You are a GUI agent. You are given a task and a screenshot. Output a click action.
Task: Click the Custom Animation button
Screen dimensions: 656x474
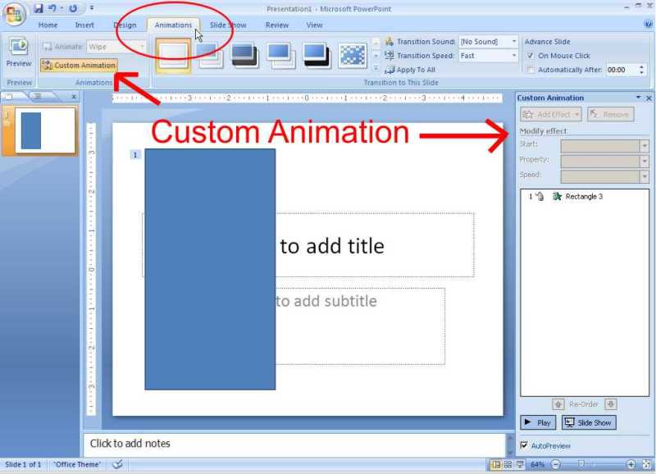pos(79,66)
